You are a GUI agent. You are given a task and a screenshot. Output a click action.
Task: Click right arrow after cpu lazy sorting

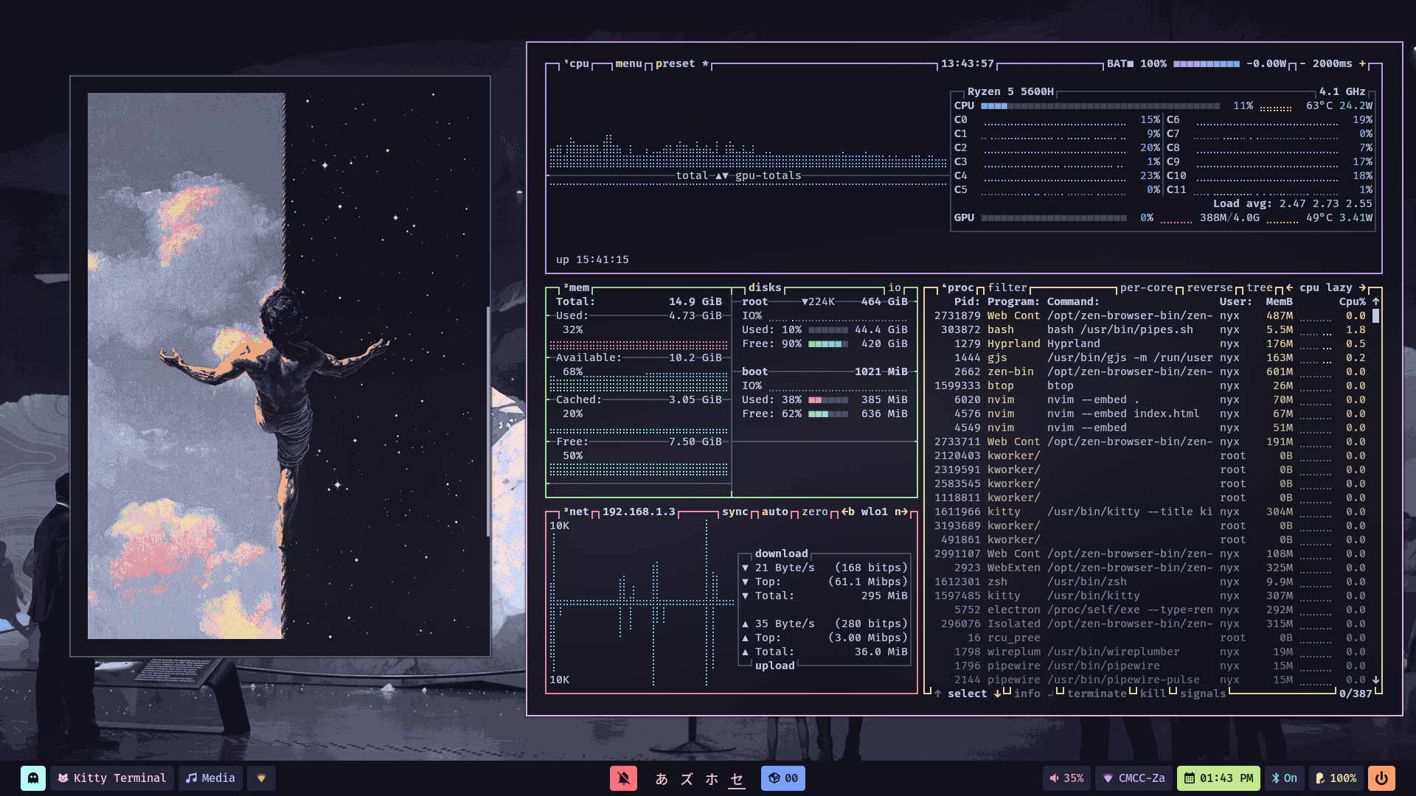(x=1362, y=287)
